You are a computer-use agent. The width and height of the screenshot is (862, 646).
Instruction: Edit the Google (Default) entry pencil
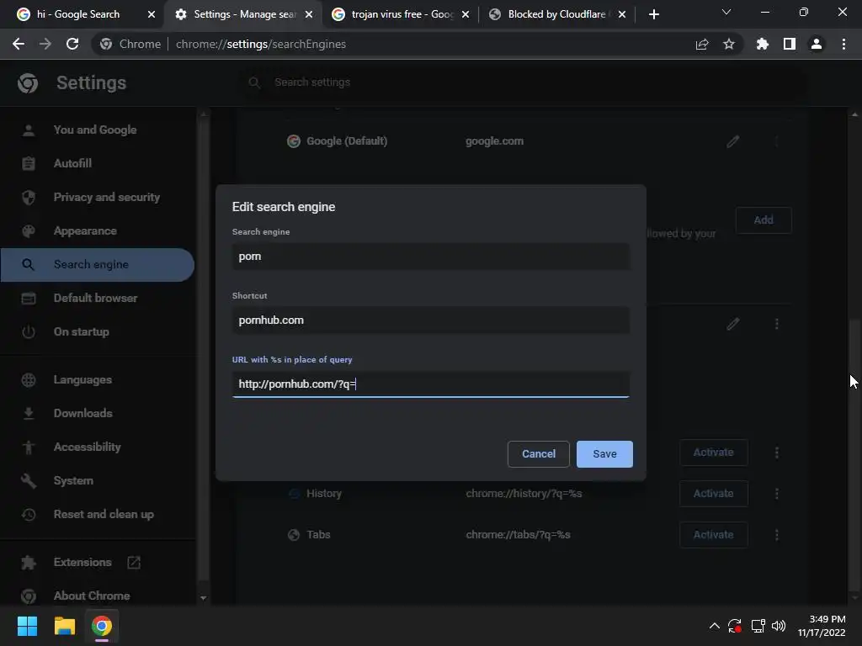tap(733, 141)
